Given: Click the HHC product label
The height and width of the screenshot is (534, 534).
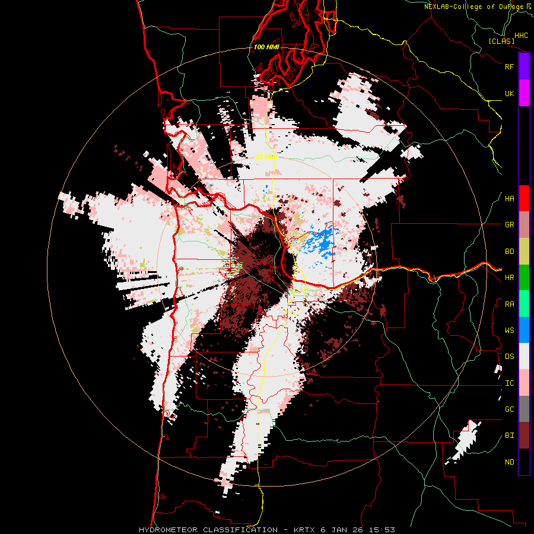Looking at the screenshot, I should coord(521,36).
